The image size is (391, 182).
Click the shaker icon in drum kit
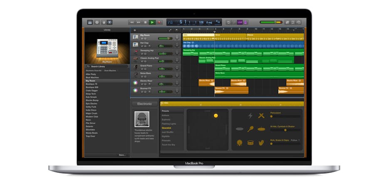(x=251, y=129)
